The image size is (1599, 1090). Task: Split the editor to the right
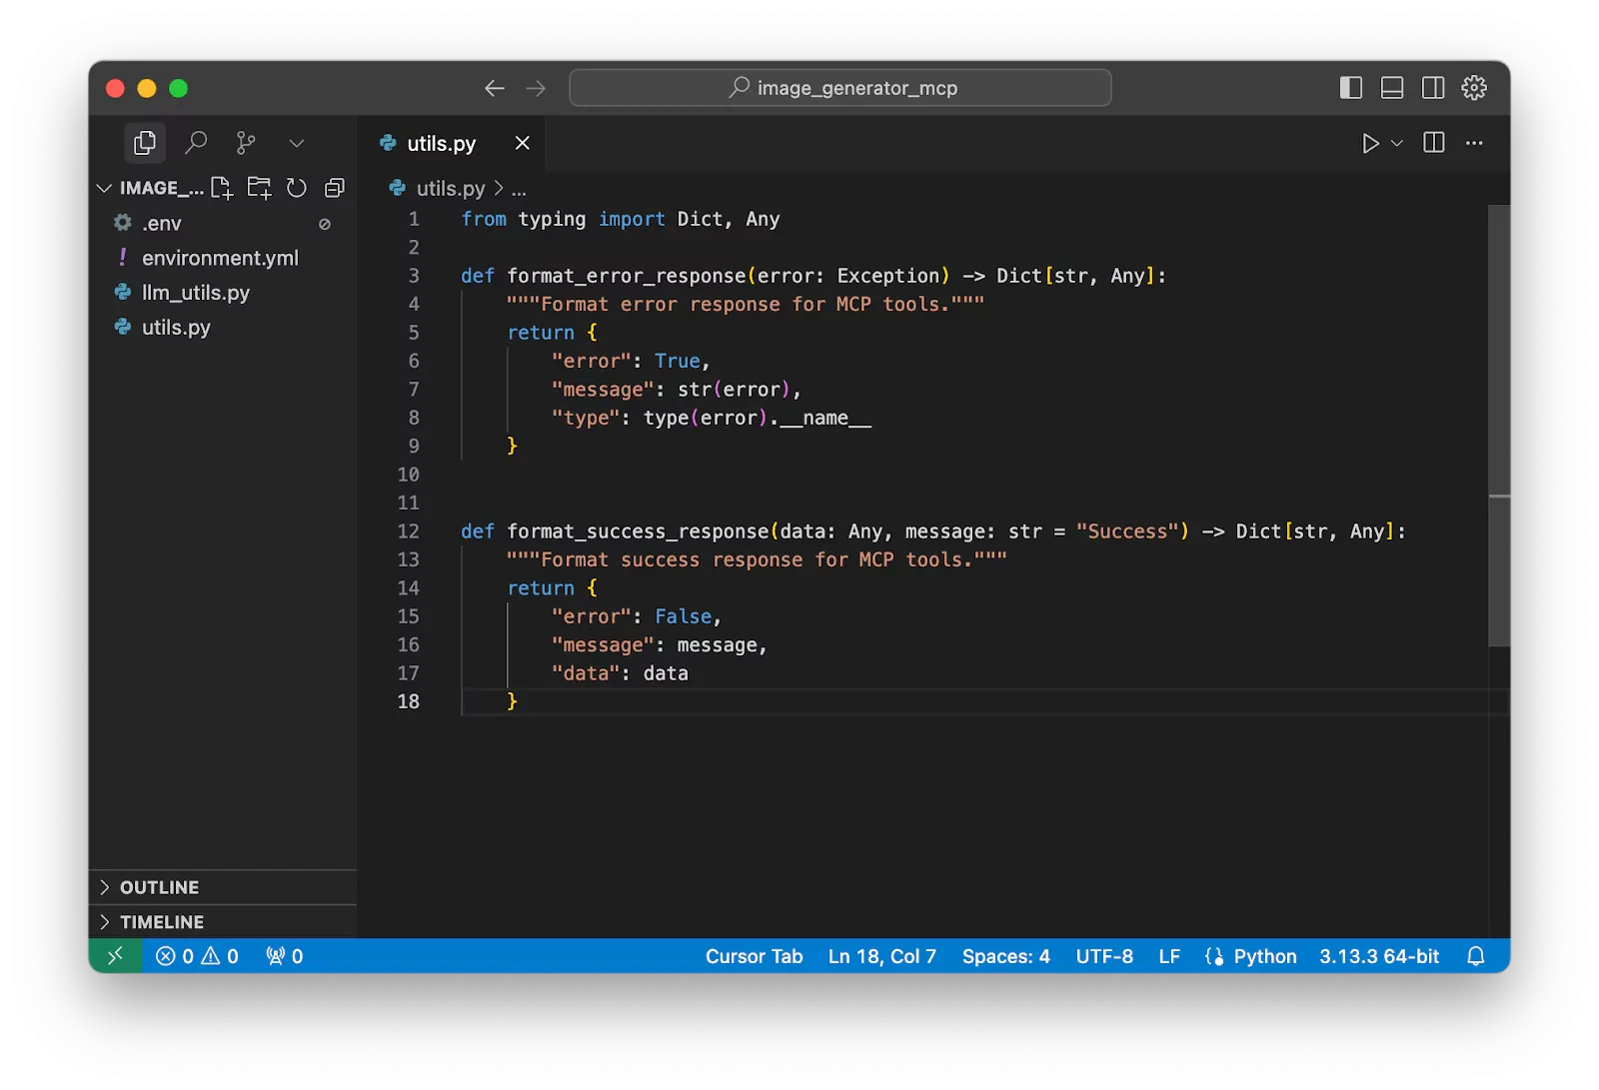click(x=1434, y=143)
